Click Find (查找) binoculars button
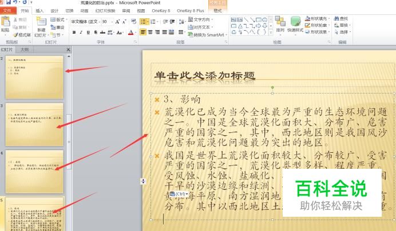The width and height of the screenshot is (396, 231). 341,19
